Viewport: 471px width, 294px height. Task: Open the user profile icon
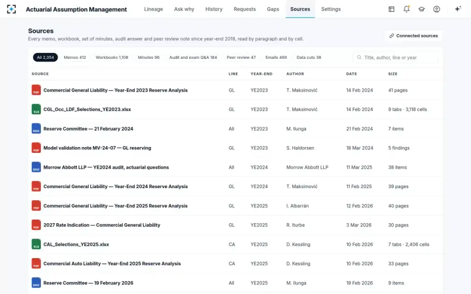[x=436, y=9]
